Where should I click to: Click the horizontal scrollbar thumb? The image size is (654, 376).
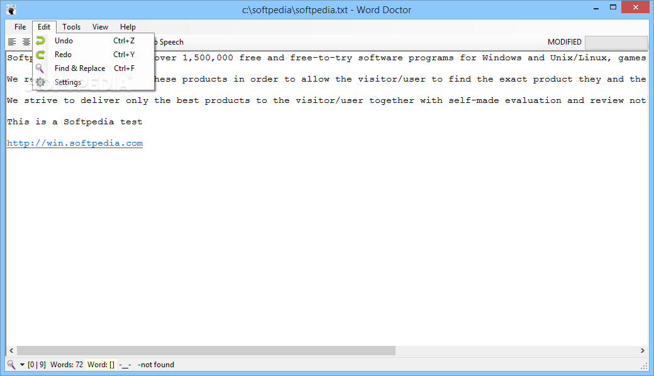click(206, 351)
